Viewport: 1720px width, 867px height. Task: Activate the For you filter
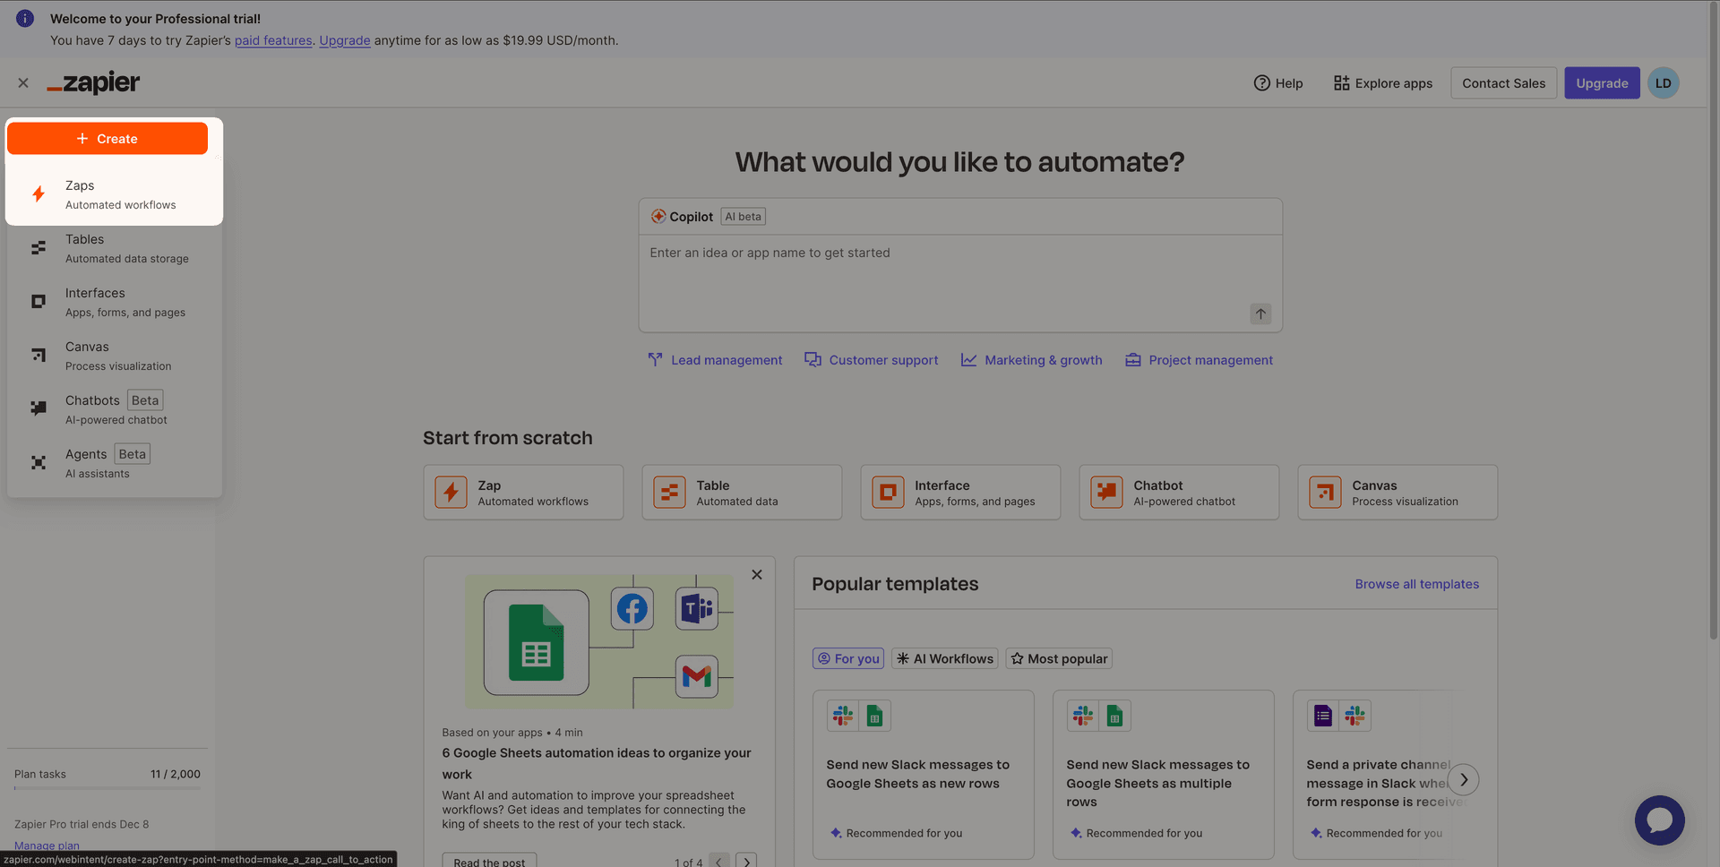(x=847, y=658)
